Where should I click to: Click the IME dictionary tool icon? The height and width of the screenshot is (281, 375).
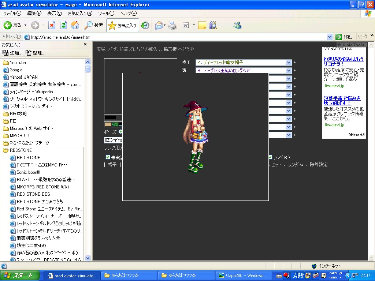point(308,276)
